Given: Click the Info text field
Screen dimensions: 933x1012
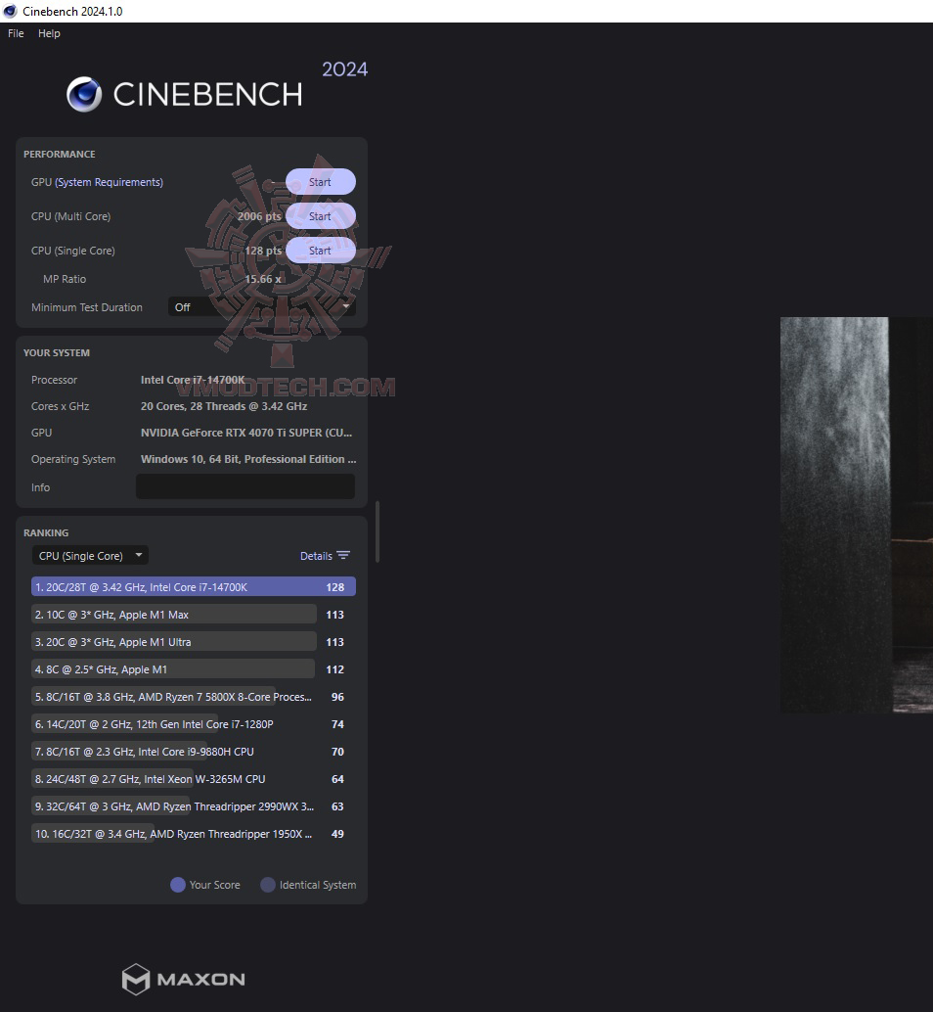Looking at the screenshot, I should point(245,486).
